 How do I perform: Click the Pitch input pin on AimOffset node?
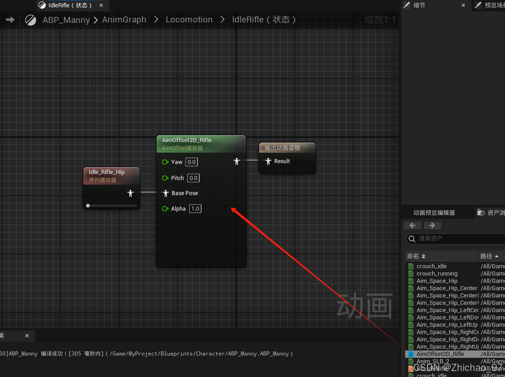165,178
